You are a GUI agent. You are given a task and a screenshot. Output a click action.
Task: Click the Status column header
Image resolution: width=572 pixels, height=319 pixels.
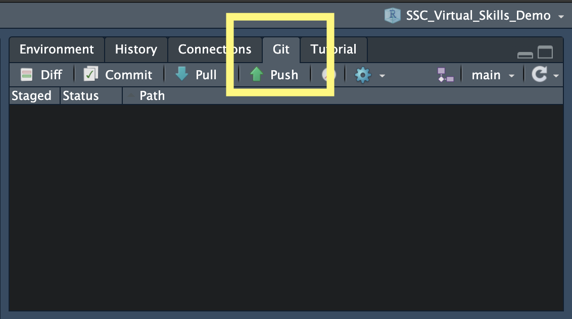(x=81, y=96)
